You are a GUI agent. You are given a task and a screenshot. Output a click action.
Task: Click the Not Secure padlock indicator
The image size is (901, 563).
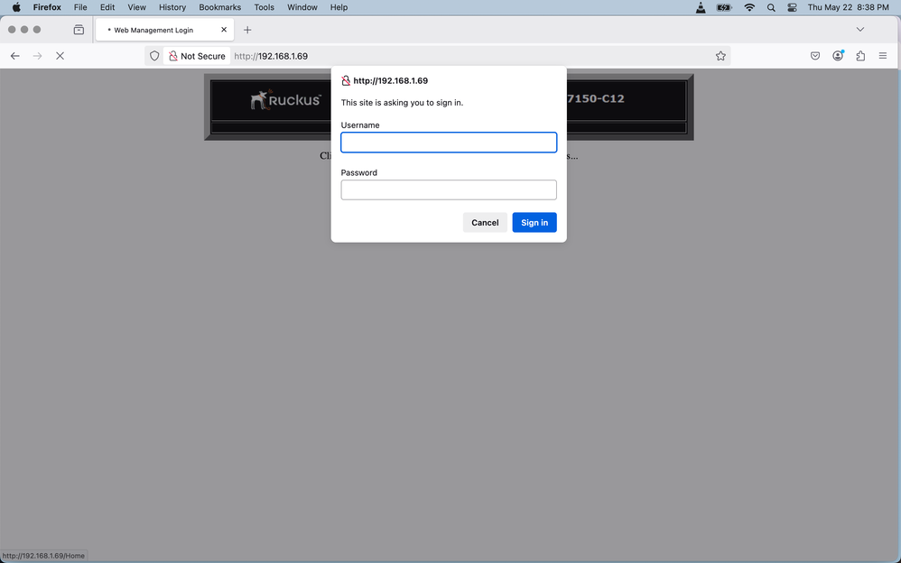pos(198,56)
